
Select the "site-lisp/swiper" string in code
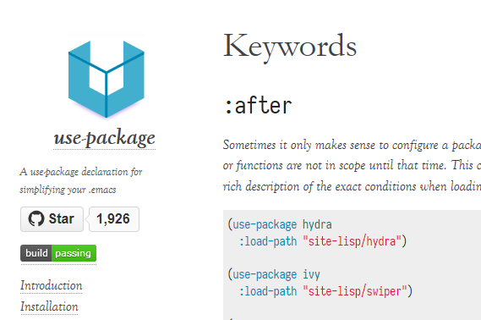tap(355, 291)
